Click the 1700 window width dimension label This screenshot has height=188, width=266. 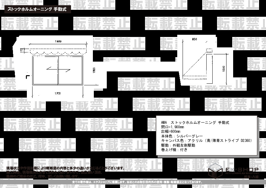pyautogui.click(x=57, y=93)
